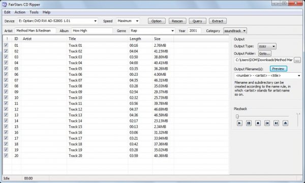Click the output folder path field

[264, 60]
